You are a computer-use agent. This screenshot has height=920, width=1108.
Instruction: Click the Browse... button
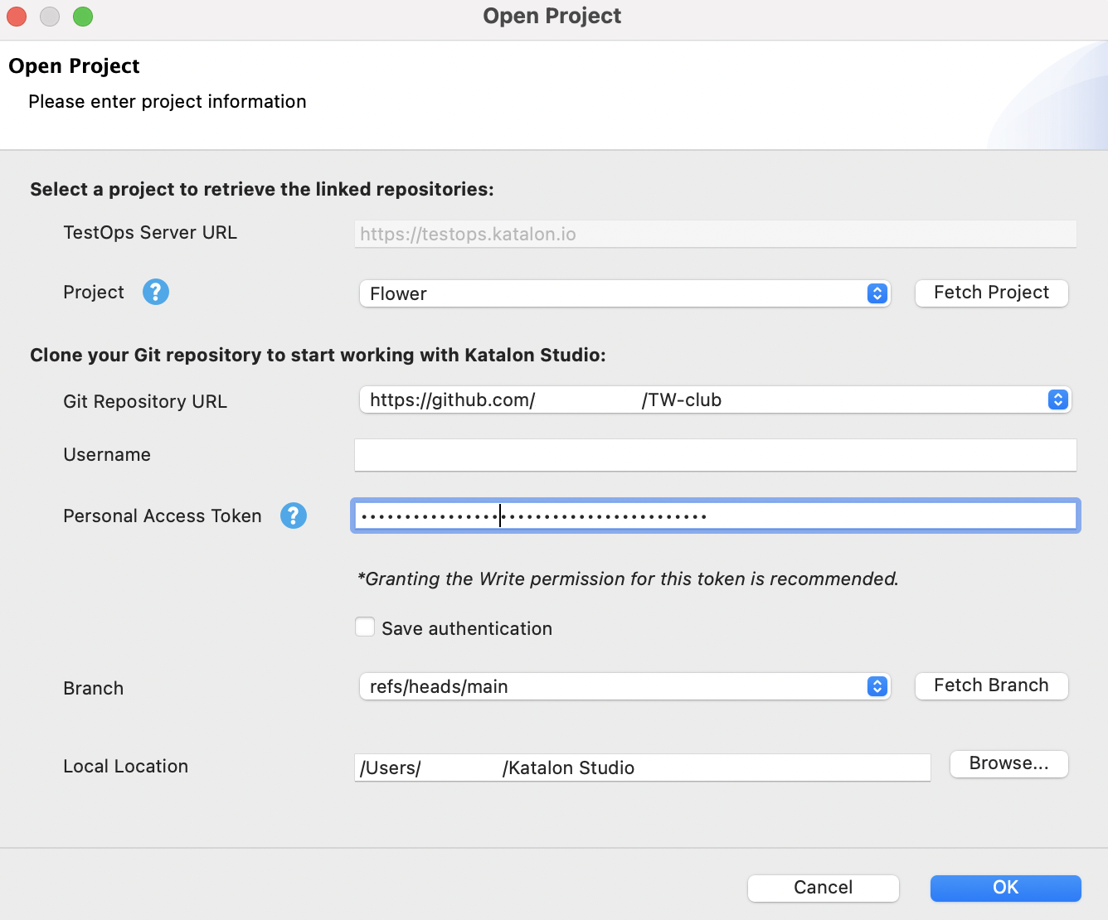[x=1008, y=763]
